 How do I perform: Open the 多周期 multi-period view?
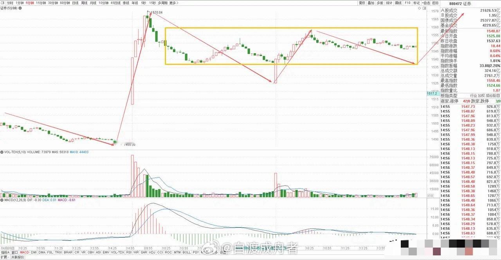tap(163, 3)
